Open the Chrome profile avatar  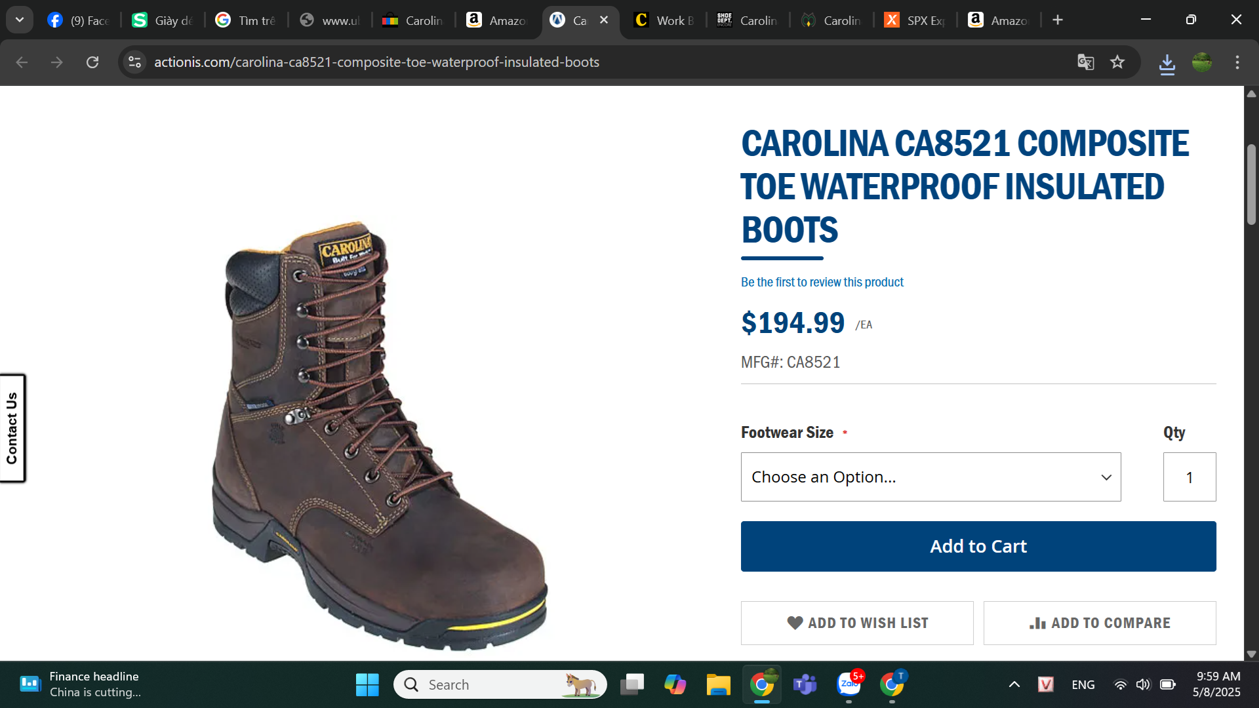point(1202,62)
